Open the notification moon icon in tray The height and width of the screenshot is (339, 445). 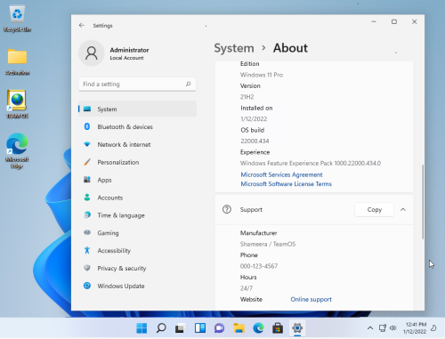pyautogui.click(x=433, y=328)
